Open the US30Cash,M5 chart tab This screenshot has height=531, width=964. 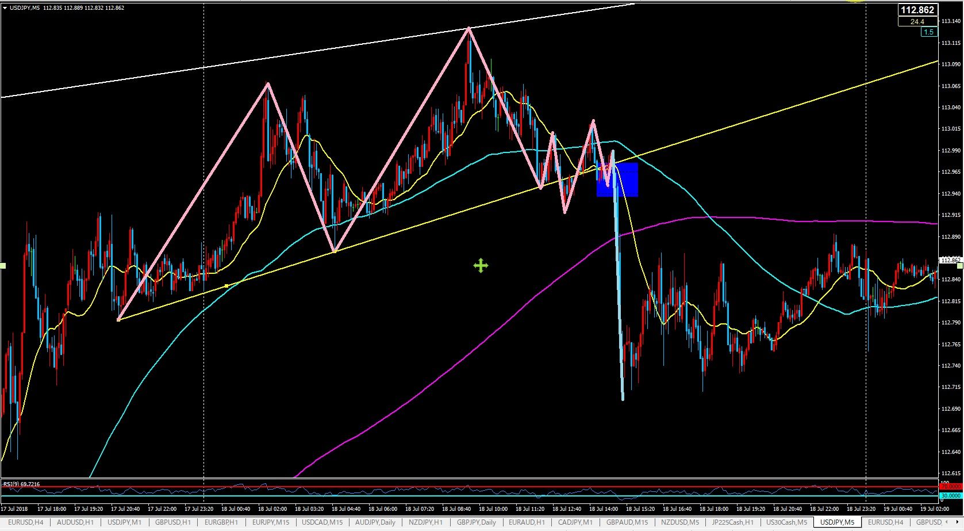[x=786, y=522]
